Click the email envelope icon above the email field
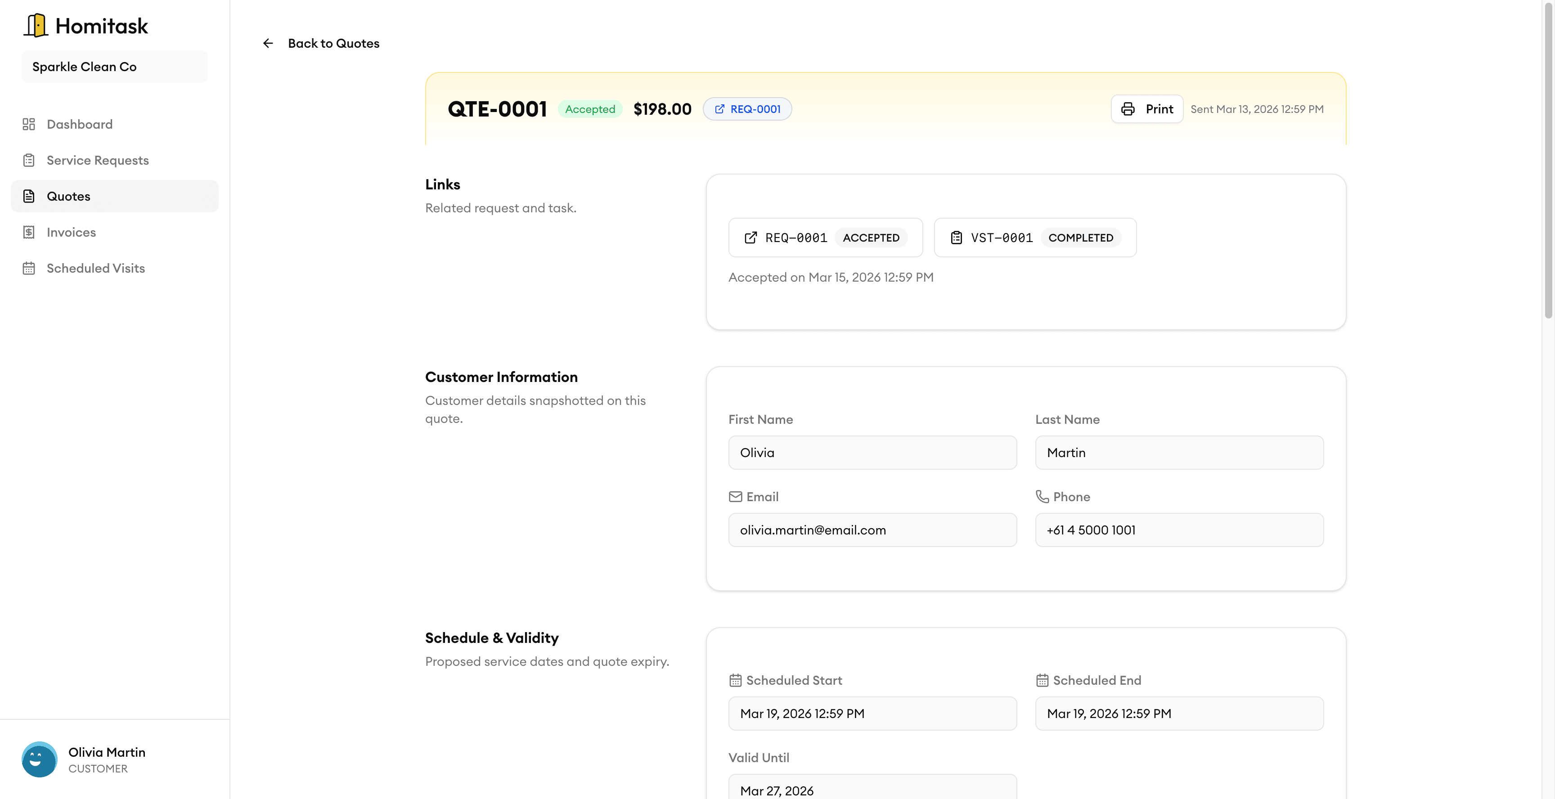1555x799 pixels. click(x=735, y=496)
